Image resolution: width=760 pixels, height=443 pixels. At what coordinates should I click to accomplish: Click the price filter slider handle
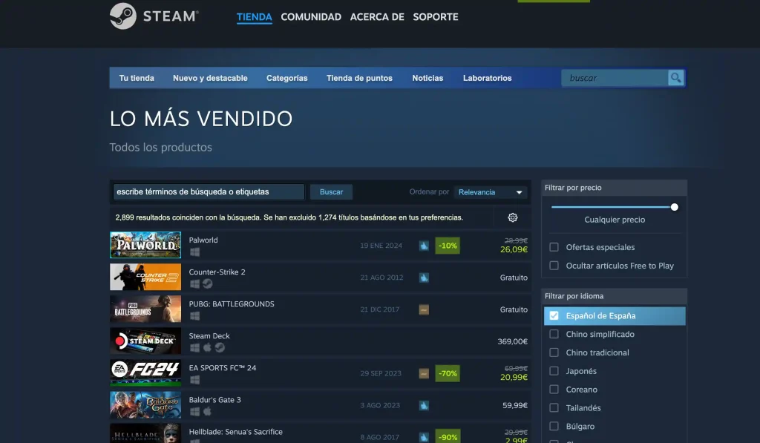pos(674,207)
